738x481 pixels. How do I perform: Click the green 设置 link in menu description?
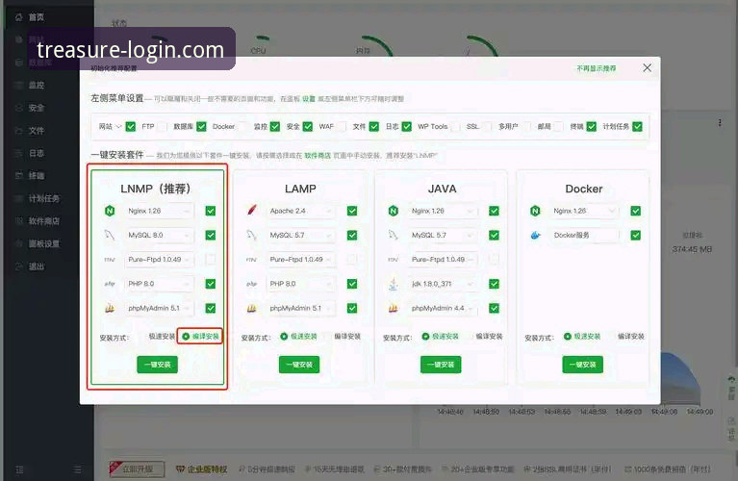309,99
